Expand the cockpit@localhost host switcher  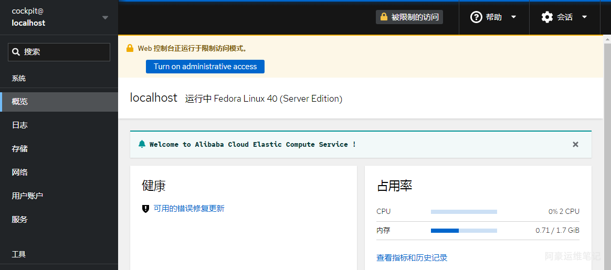pyautogui.click(x=59, y=17)
